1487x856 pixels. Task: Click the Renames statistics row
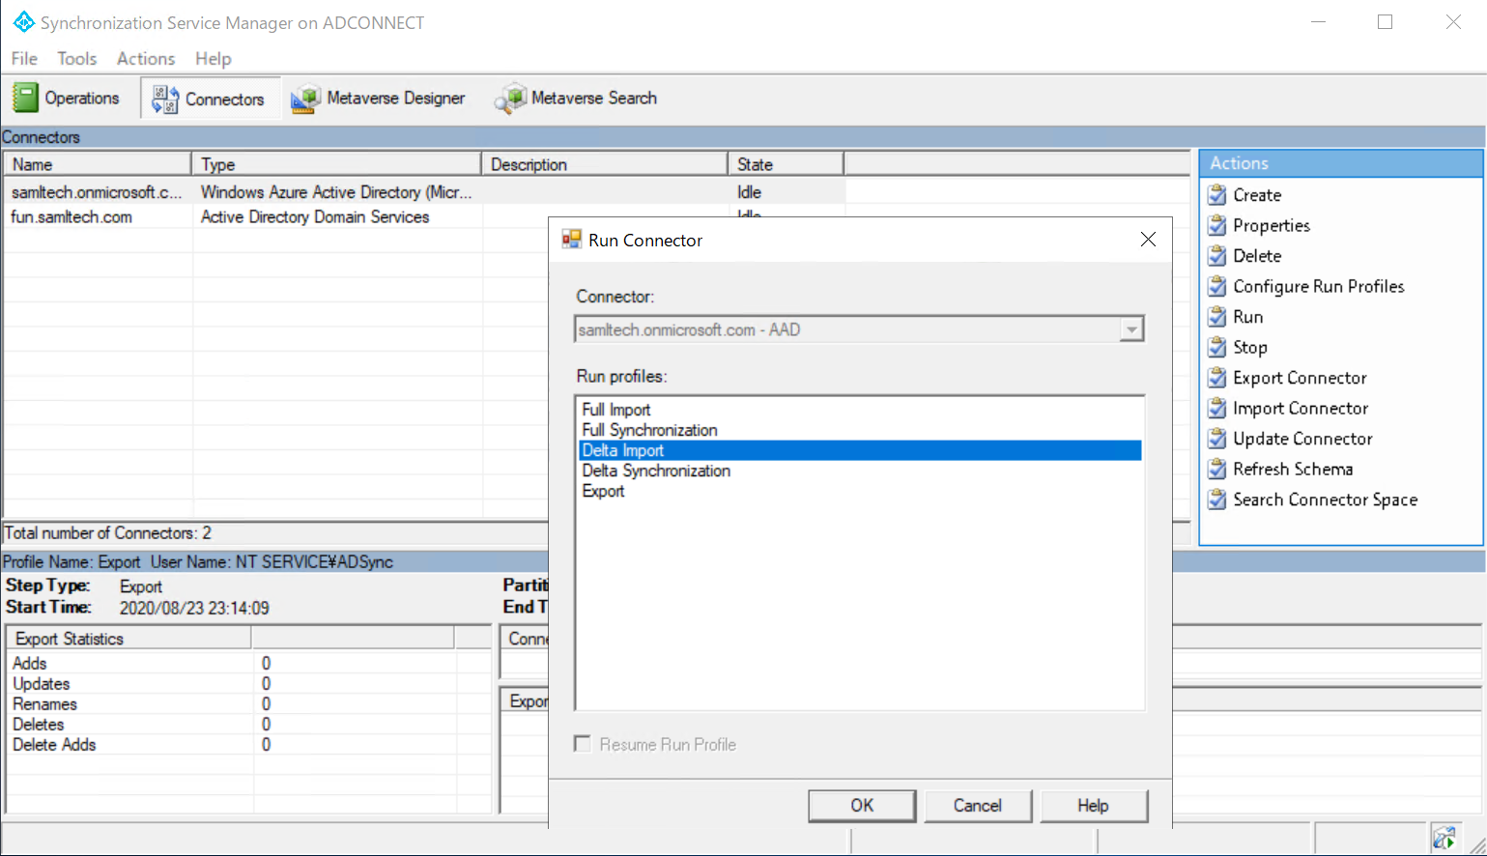click(249, 703)
